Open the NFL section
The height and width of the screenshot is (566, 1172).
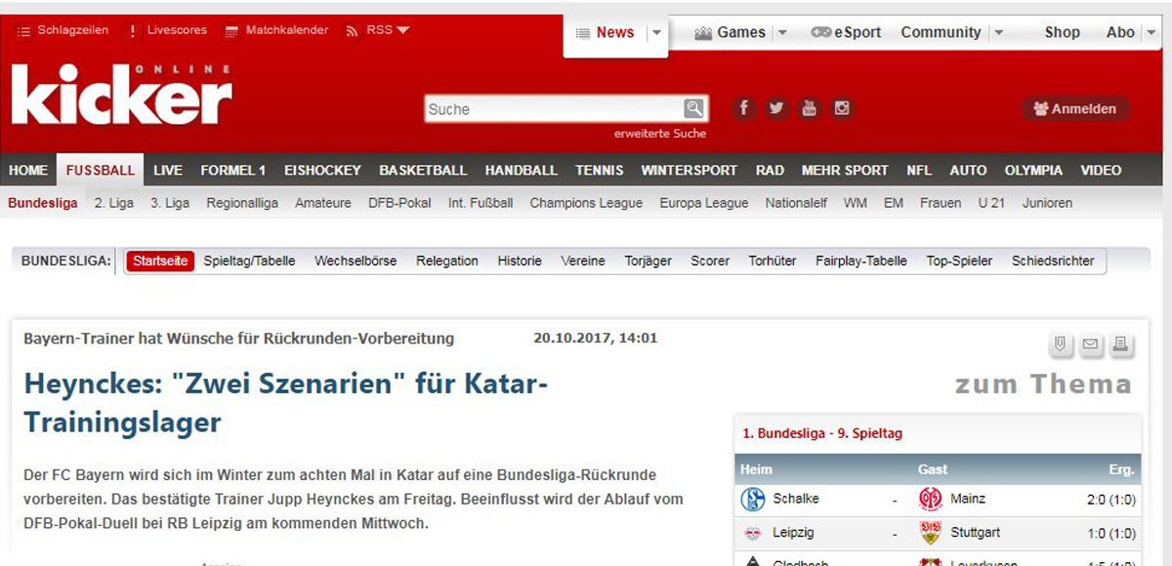click(x=919, y=170)
